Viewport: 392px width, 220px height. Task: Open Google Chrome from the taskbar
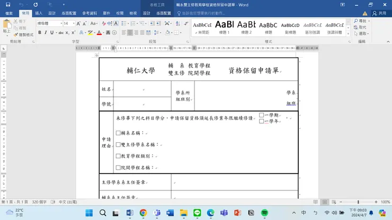[143, 213]
